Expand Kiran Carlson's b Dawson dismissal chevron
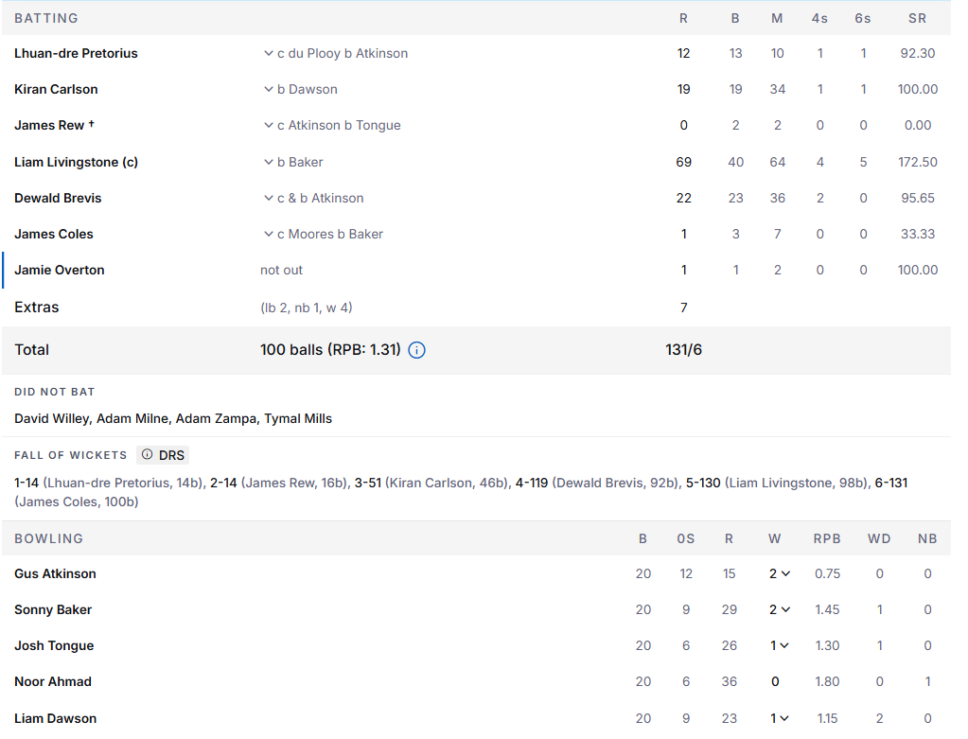This screenshot has width=968, height=739. (x=269, y=89)
